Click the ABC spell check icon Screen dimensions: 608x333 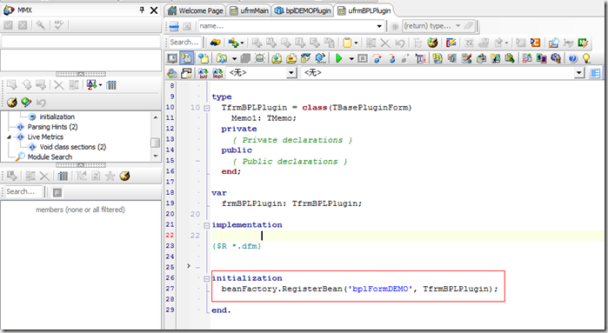tap(59, 25)
